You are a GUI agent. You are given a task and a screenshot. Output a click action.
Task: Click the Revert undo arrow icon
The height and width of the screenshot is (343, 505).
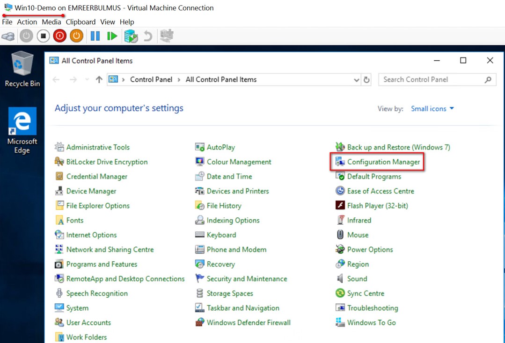148,36
